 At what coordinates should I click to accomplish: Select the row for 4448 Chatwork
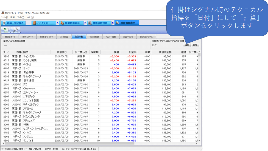[x=100, y=89]
